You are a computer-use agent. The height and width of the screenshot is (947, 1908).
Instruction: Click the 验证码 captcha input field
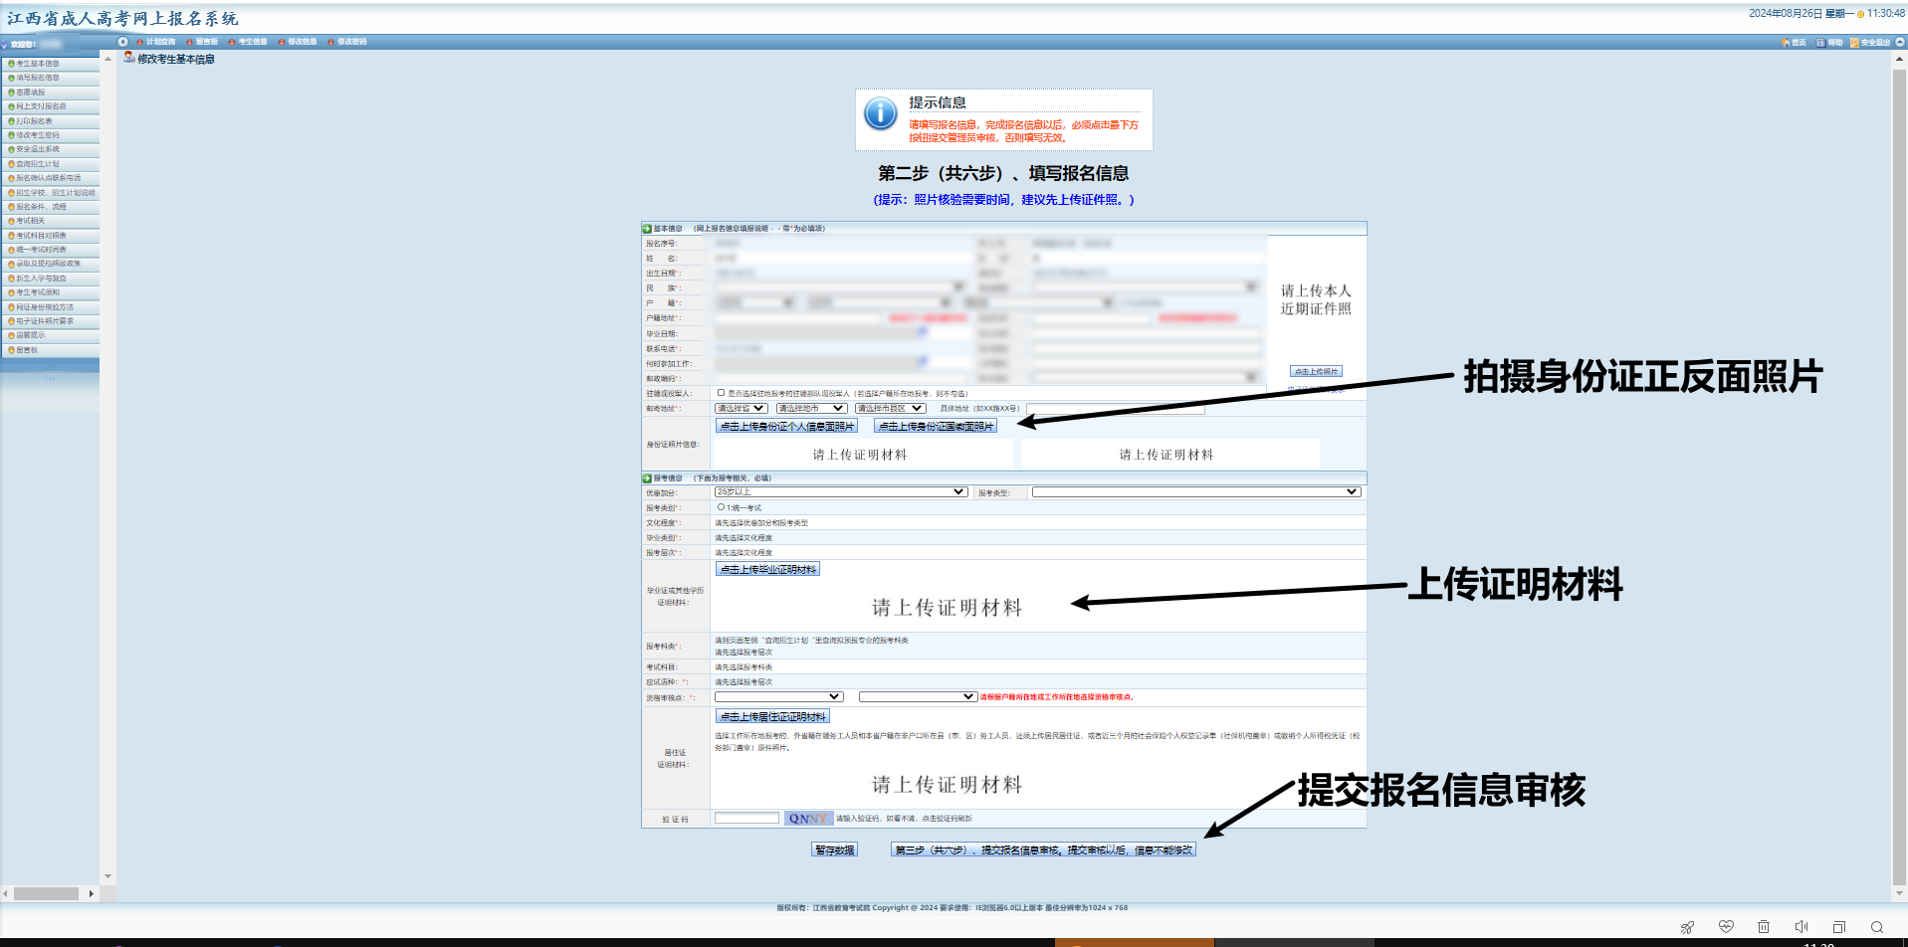click(746, 818)
